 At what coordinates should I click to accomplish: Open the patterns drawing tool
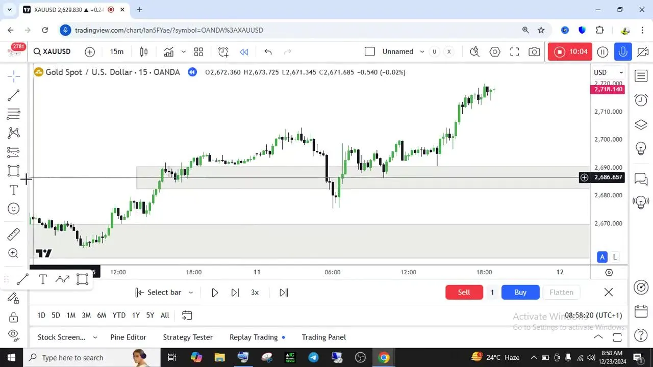[x=14, y=133]
